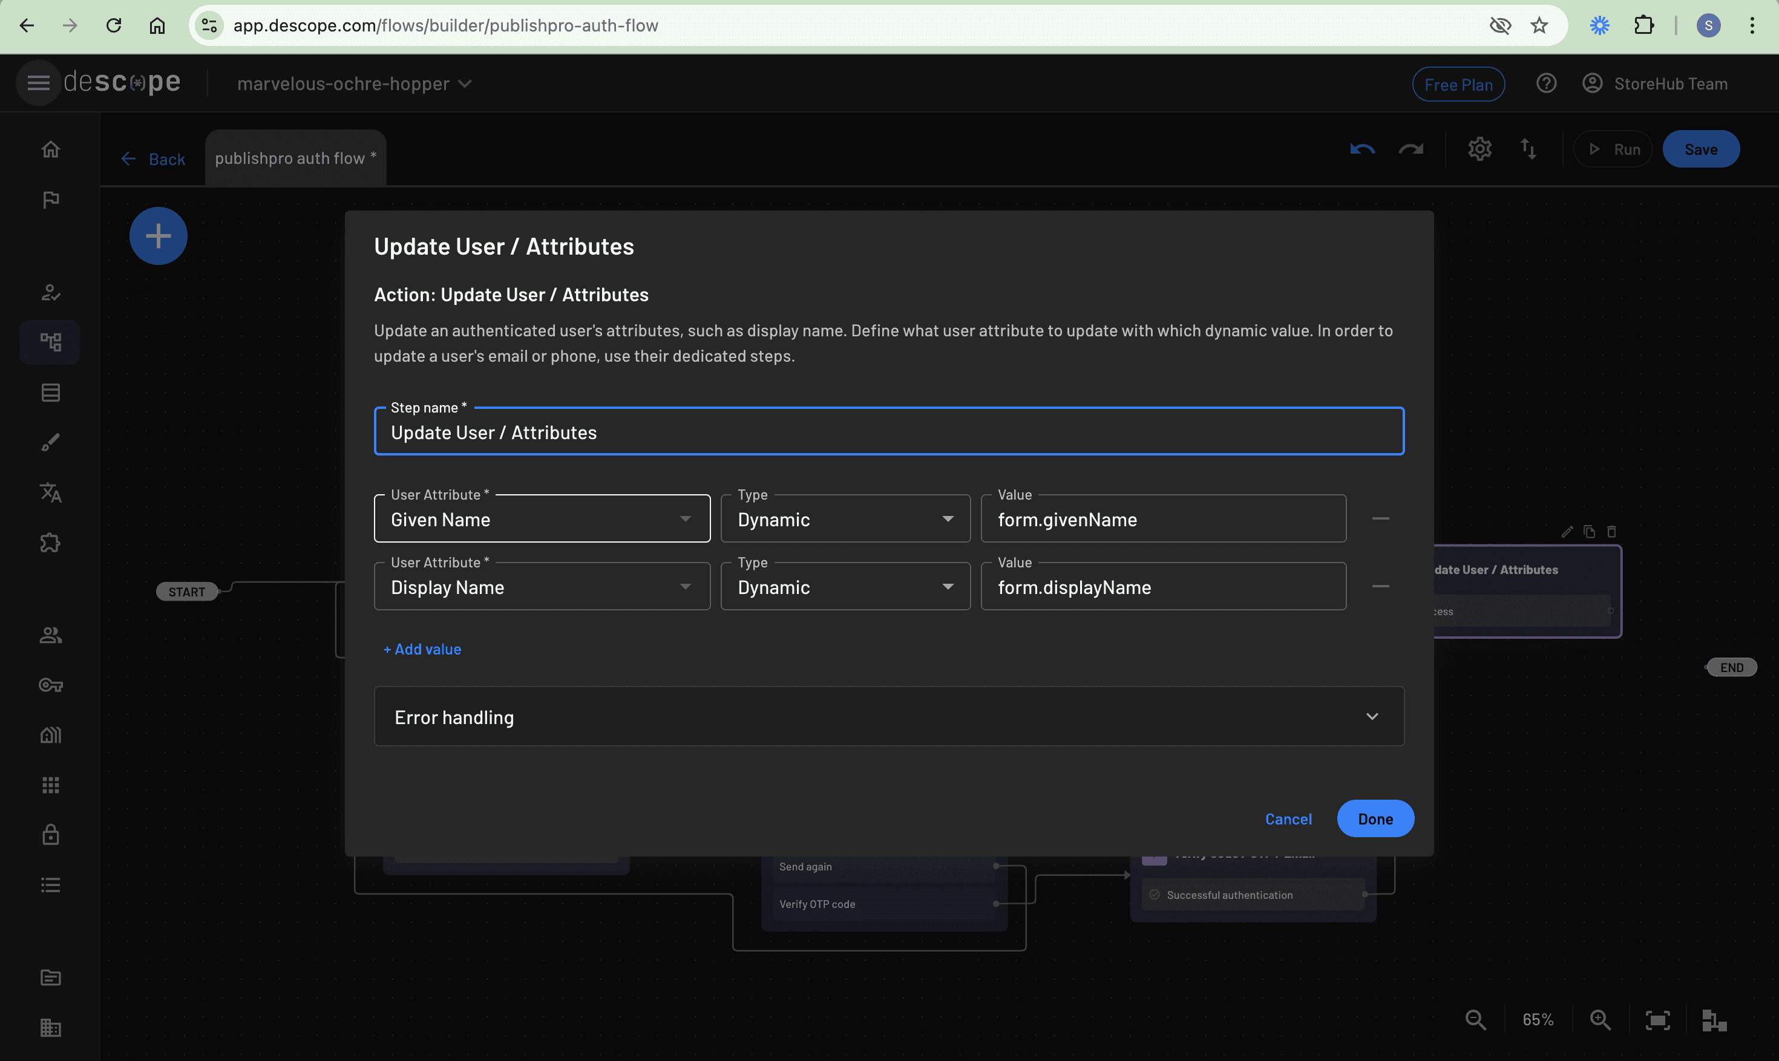Open Access Keys key icon in sidebar

click(50, 685)
